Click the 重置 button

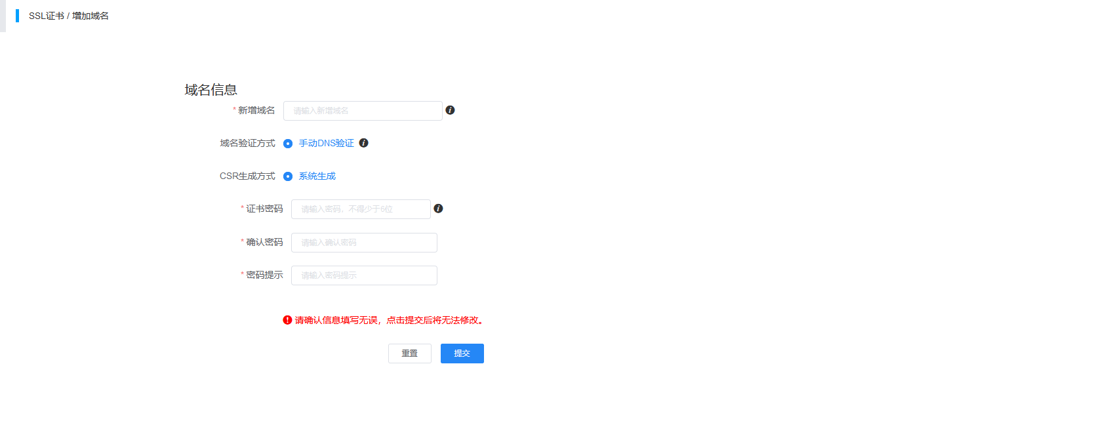(410, 354)
